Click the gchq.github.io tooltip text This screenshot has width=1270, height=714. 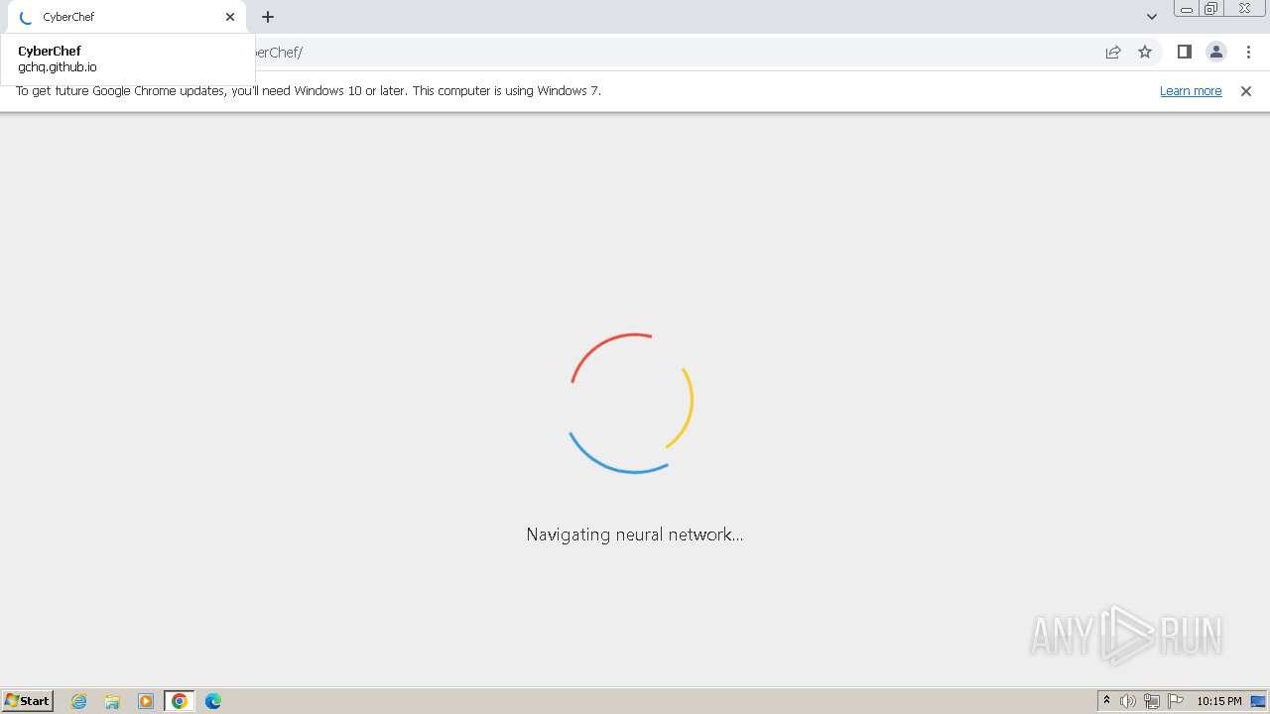58,66
